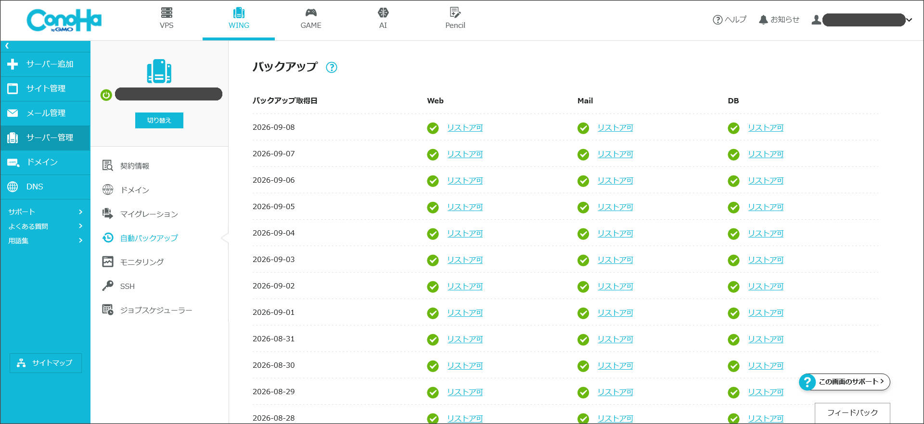Click the 2026-08-30 backup date

[274, 365]
